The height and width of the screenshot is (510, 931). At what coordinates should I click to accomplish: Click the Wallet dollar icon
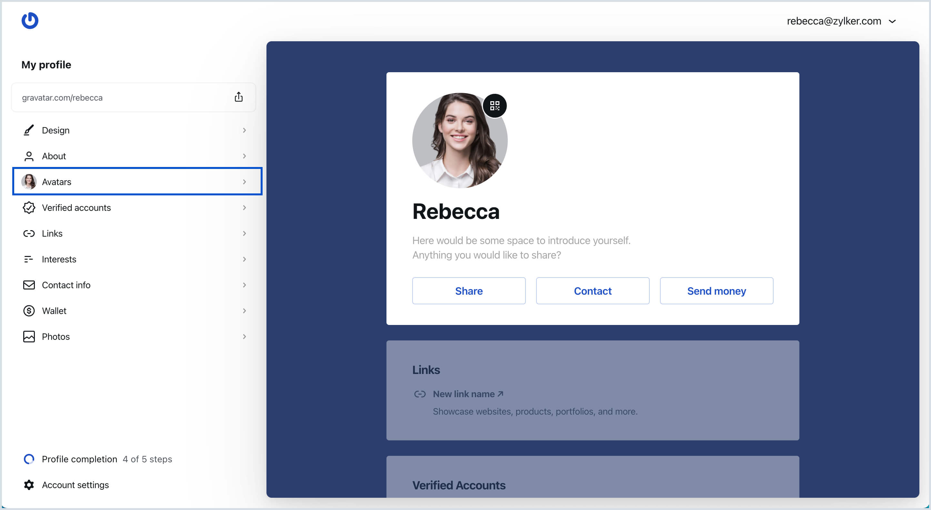(x=29, y=311)
